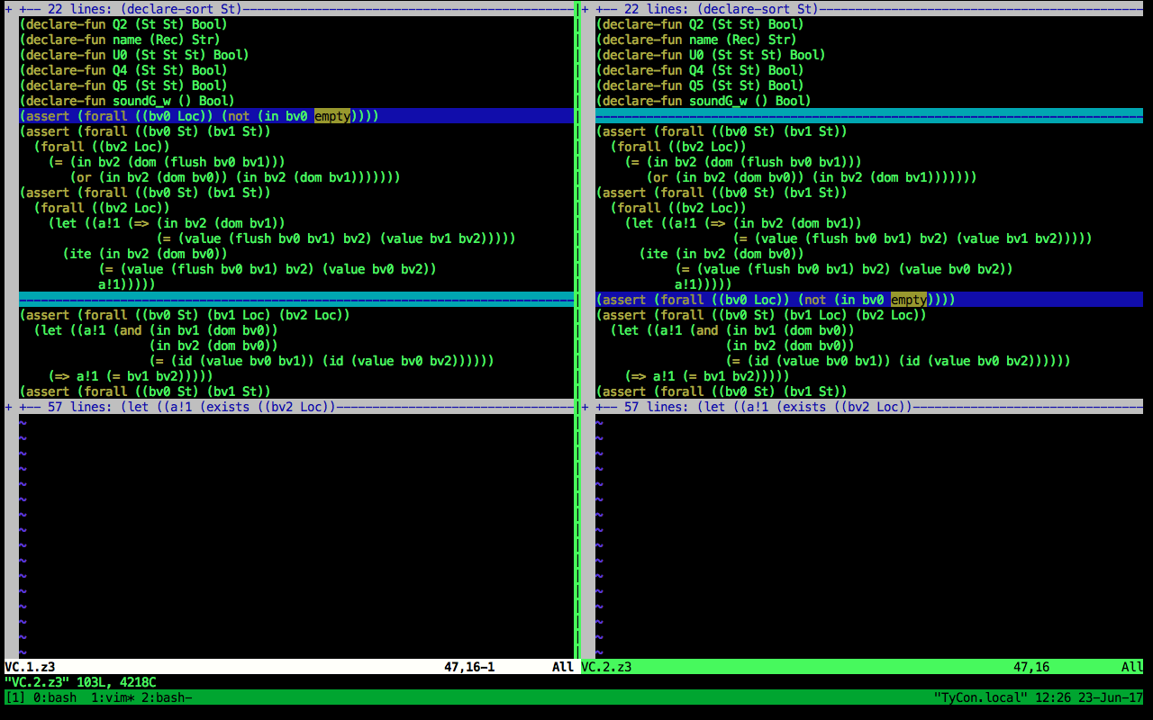Click "(let ((a!1 (=> (in bv2" line in VC.2.z3
The height and width of the screenshot is (720, 1153).
(x=743, y=223)
